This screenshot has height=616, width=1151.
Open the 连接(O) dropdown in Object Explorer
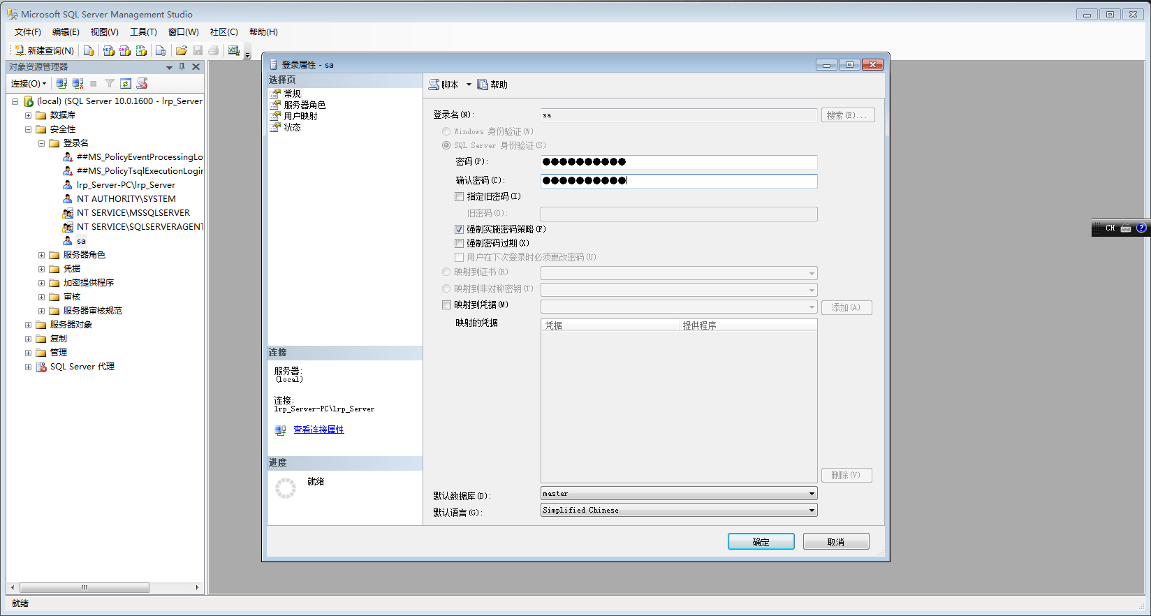coord(29,84)
